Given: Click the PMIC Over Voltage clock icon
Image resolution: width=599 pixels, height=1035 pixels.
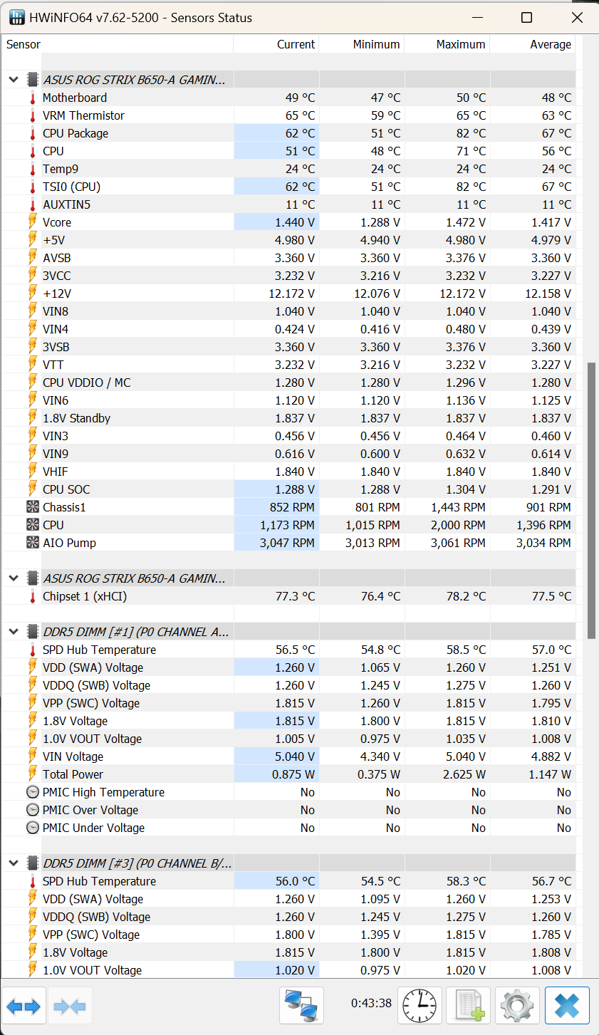Looking at the screenshot, I should [33, 810].
